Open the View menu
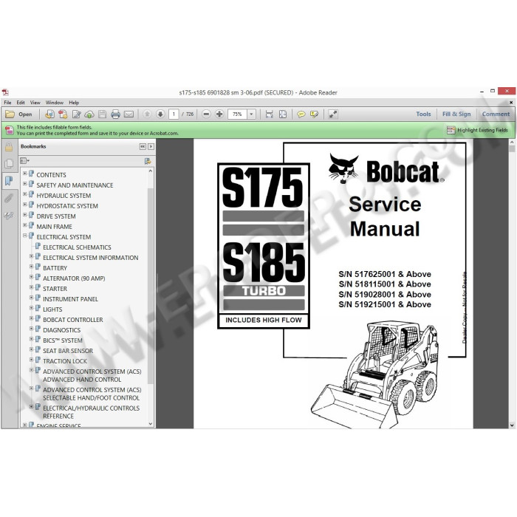The height and width of the screenshot is (517, 517). click(35, 103)
